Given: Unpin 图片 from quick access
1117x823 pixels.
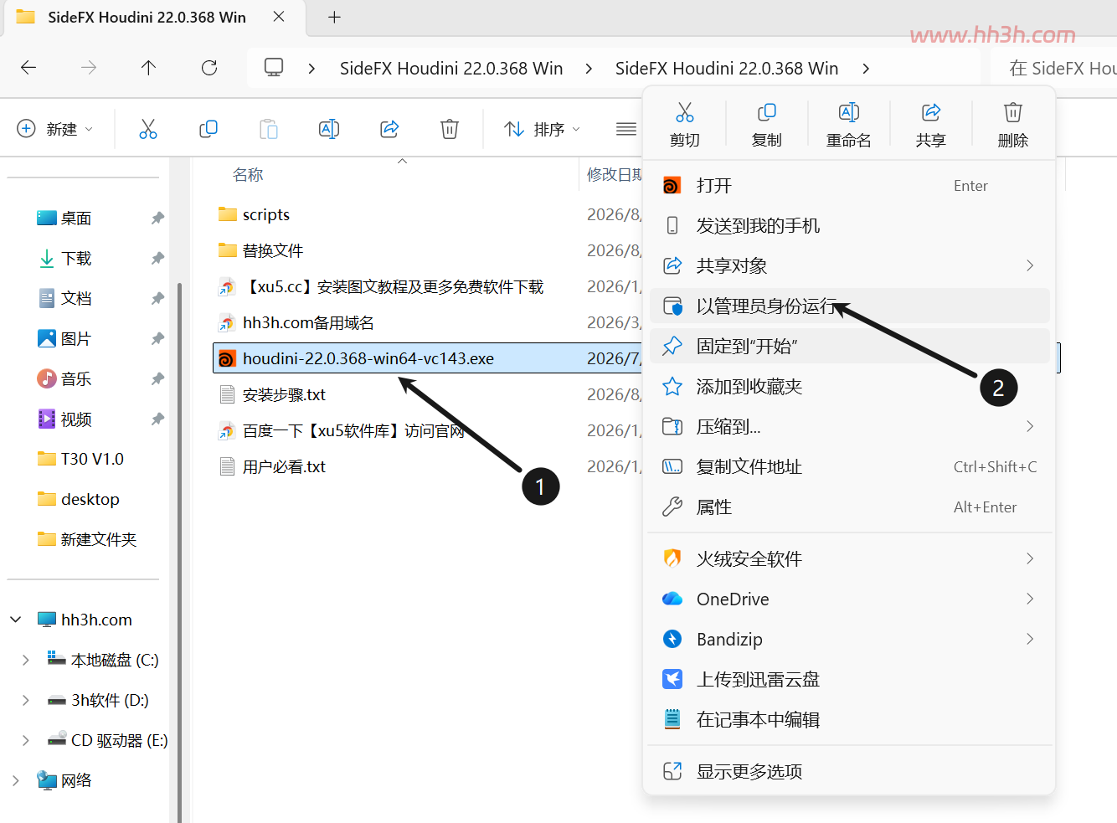Looking at the screenshot, I should [x=157, y=339].
